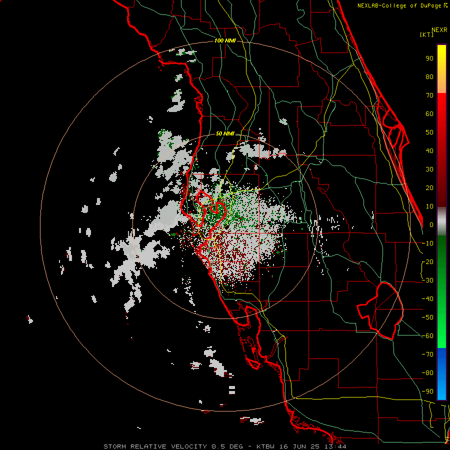Click the -50 knot scale label
This screenshot has height=450, width=450.
[427, 317]
